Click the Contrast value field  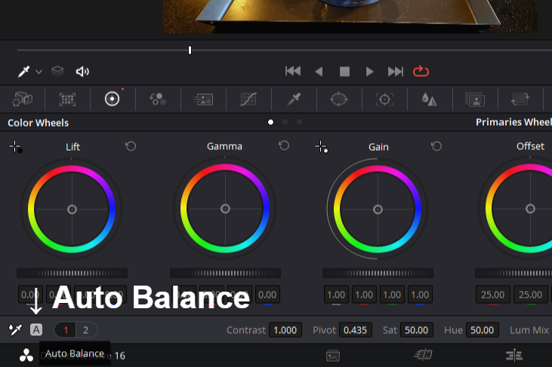pyautogui.click(x=285, y=330)
